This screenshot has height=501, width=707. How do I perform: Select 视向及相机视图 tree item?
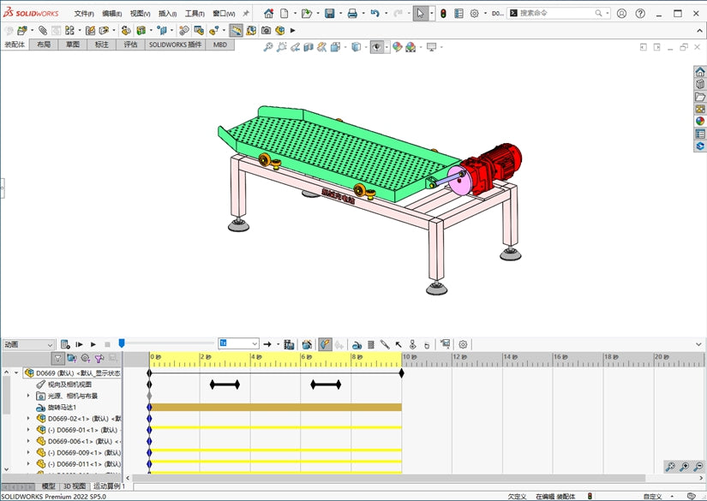(x=69, y=385)
